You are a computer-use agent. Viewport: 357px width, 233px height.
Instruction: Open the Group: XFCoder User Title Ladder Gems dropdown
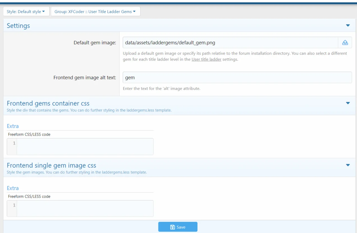point(95,12)
